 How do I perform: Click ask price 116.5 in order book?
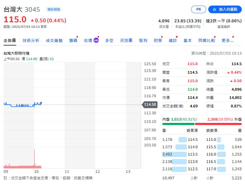211,161
